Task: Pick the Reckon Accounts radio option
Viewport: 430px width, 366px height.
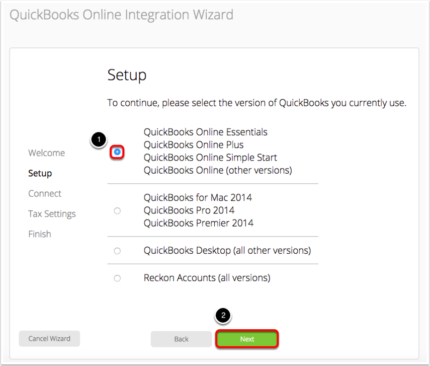Action: pos(117,278)
